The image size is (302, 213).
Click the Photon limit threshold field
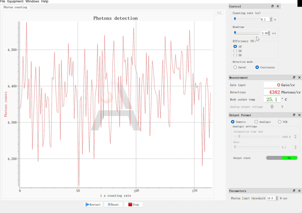tap(271, 198)
